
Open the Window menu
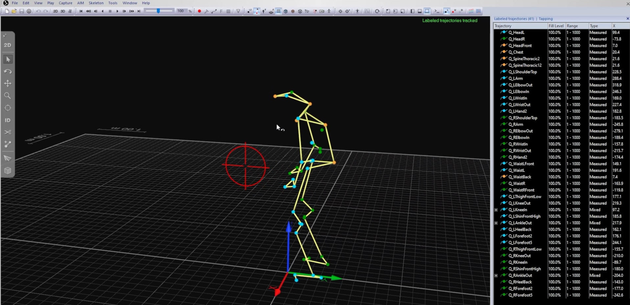130,3
